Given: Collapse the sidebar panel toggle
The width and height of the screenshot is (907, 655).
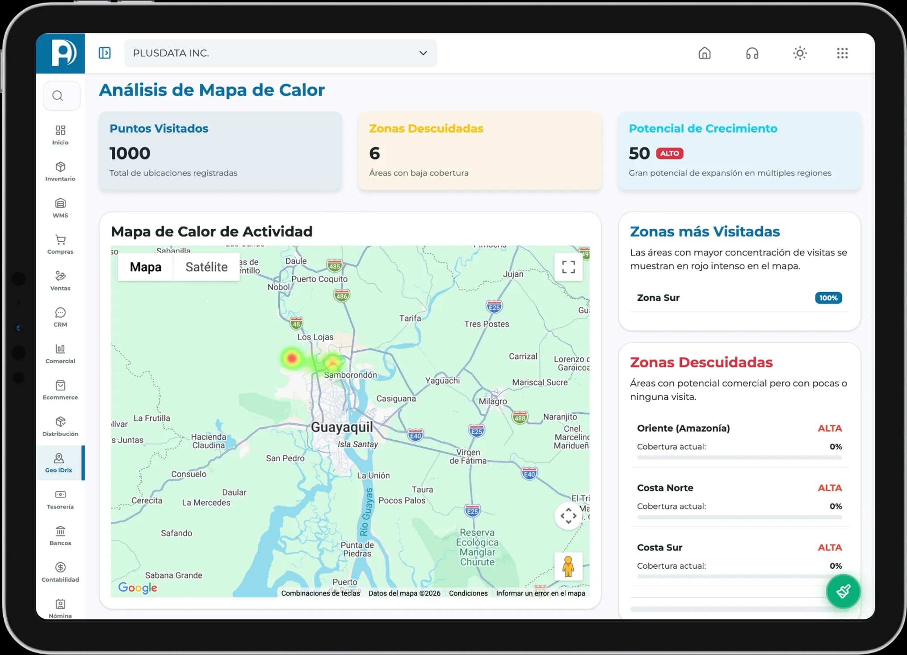Looking at the screenshot, I should [105, 53].
